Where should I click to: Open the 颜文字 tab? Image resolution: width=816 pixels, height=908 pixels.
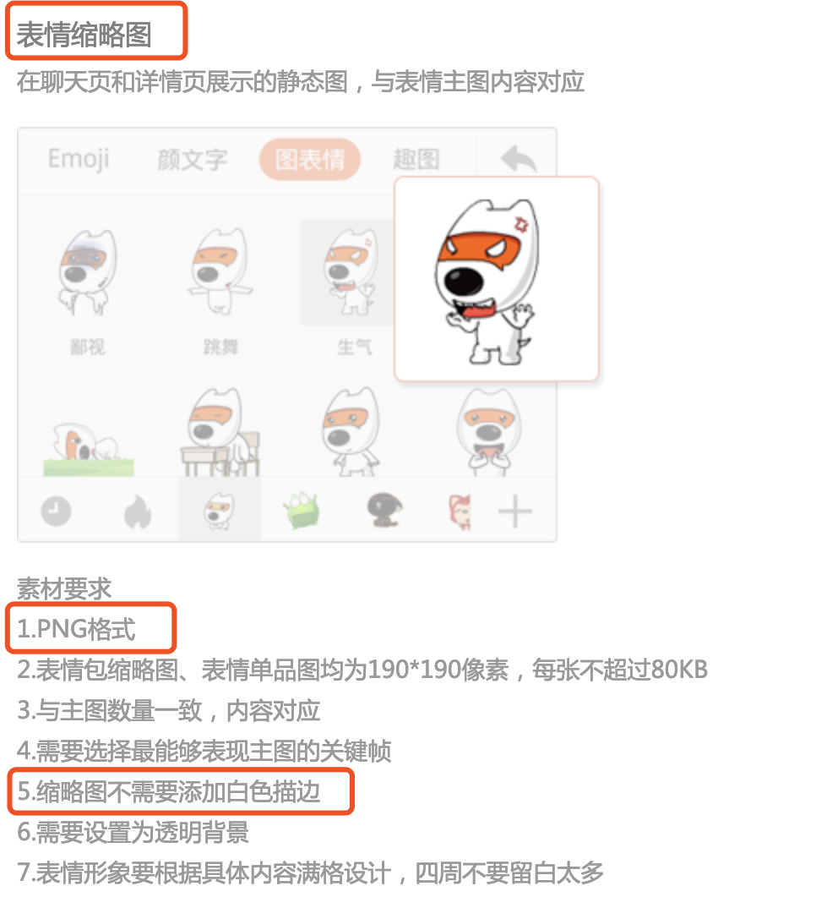pos(192,159)
